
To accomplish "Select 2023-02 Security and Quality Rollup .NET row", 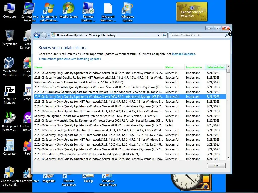I will click(x=130, y=130).
